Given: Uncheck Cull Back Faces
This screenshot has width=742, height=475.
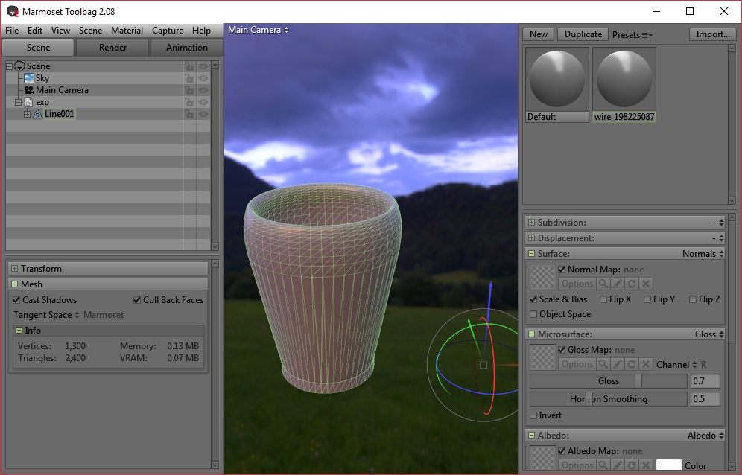Looking at the screenshot, I should (x=137, y=300).
